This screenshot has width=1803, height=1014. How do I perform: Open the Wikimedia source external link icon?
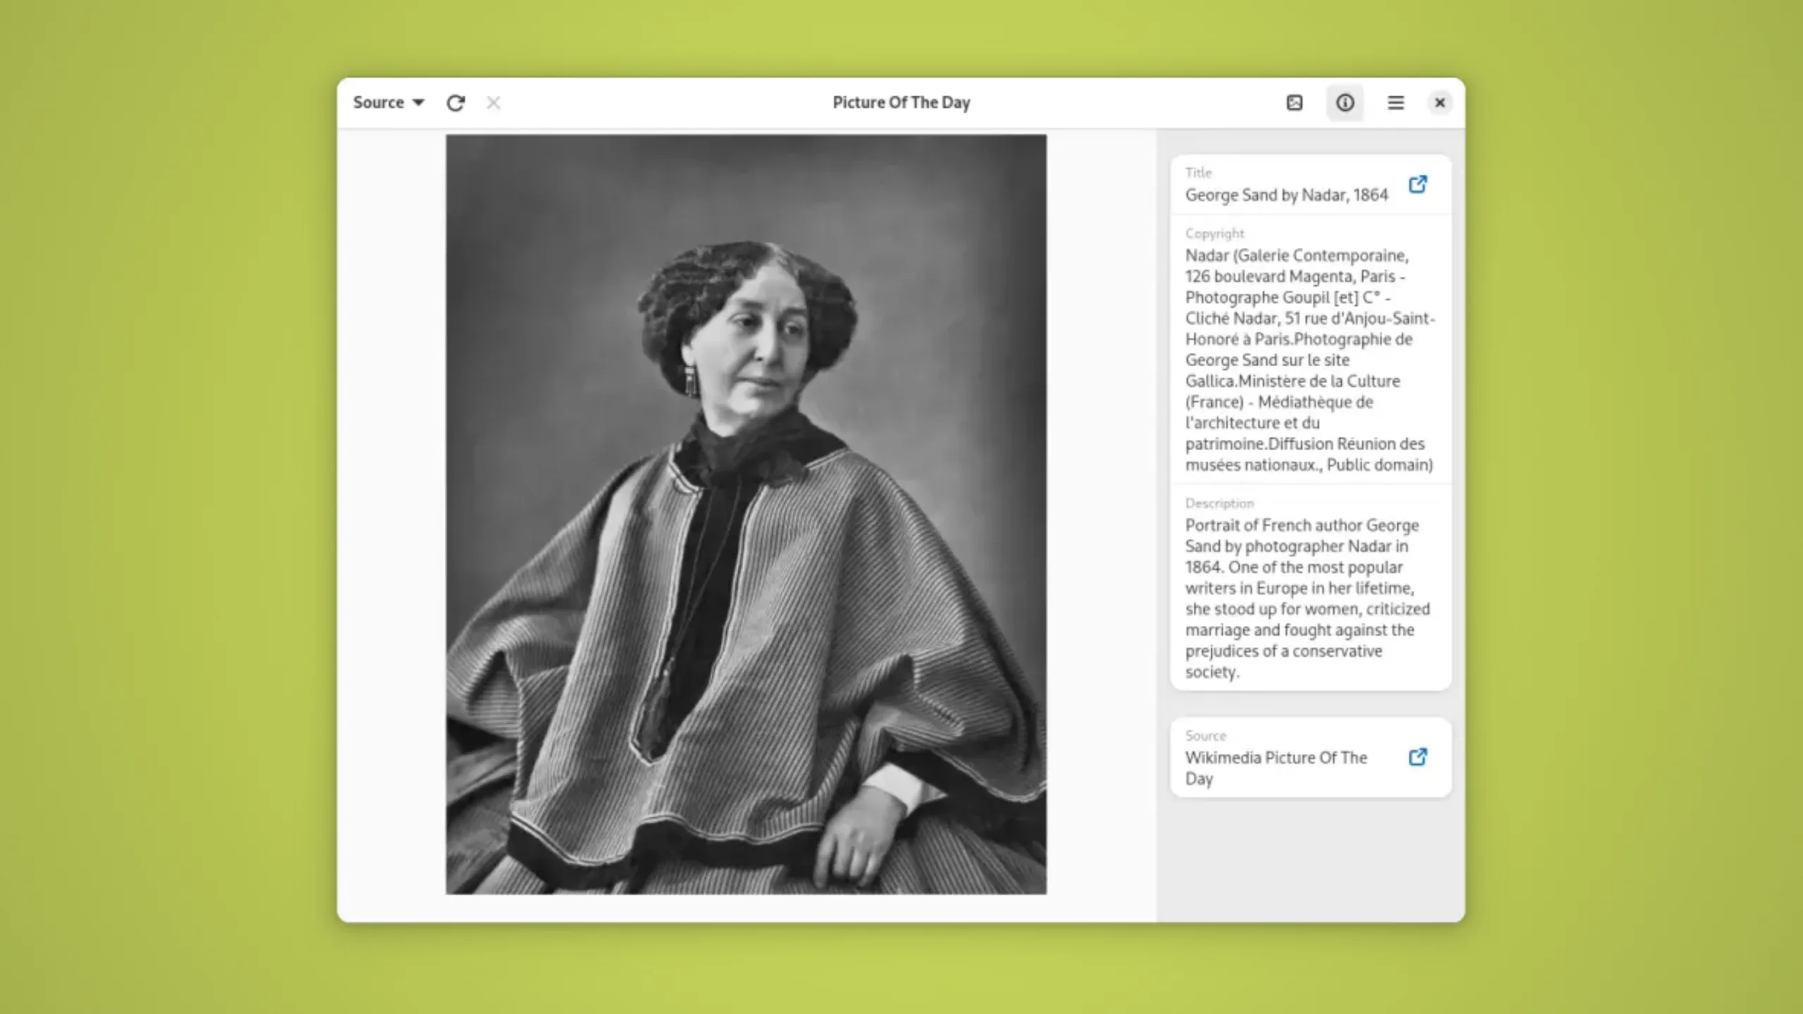point(1417,757)
